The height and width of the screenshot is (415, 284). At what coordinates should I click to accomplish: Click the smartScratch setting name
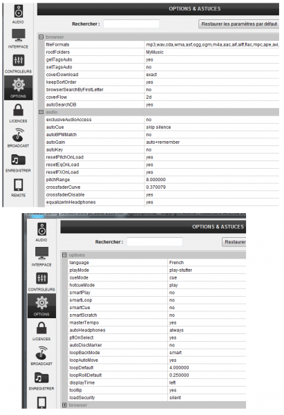click(x=83, y=315)
